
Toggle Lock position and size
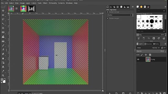146,55
